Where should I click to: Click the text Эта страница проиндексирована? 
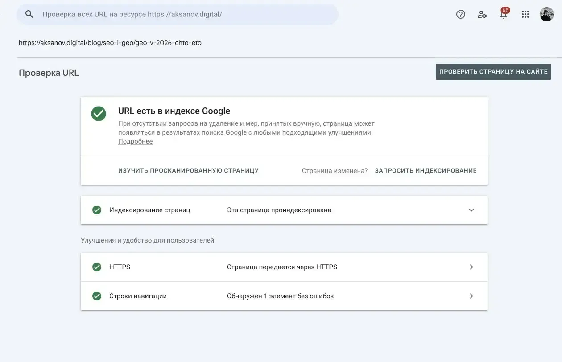coord(279,210)
